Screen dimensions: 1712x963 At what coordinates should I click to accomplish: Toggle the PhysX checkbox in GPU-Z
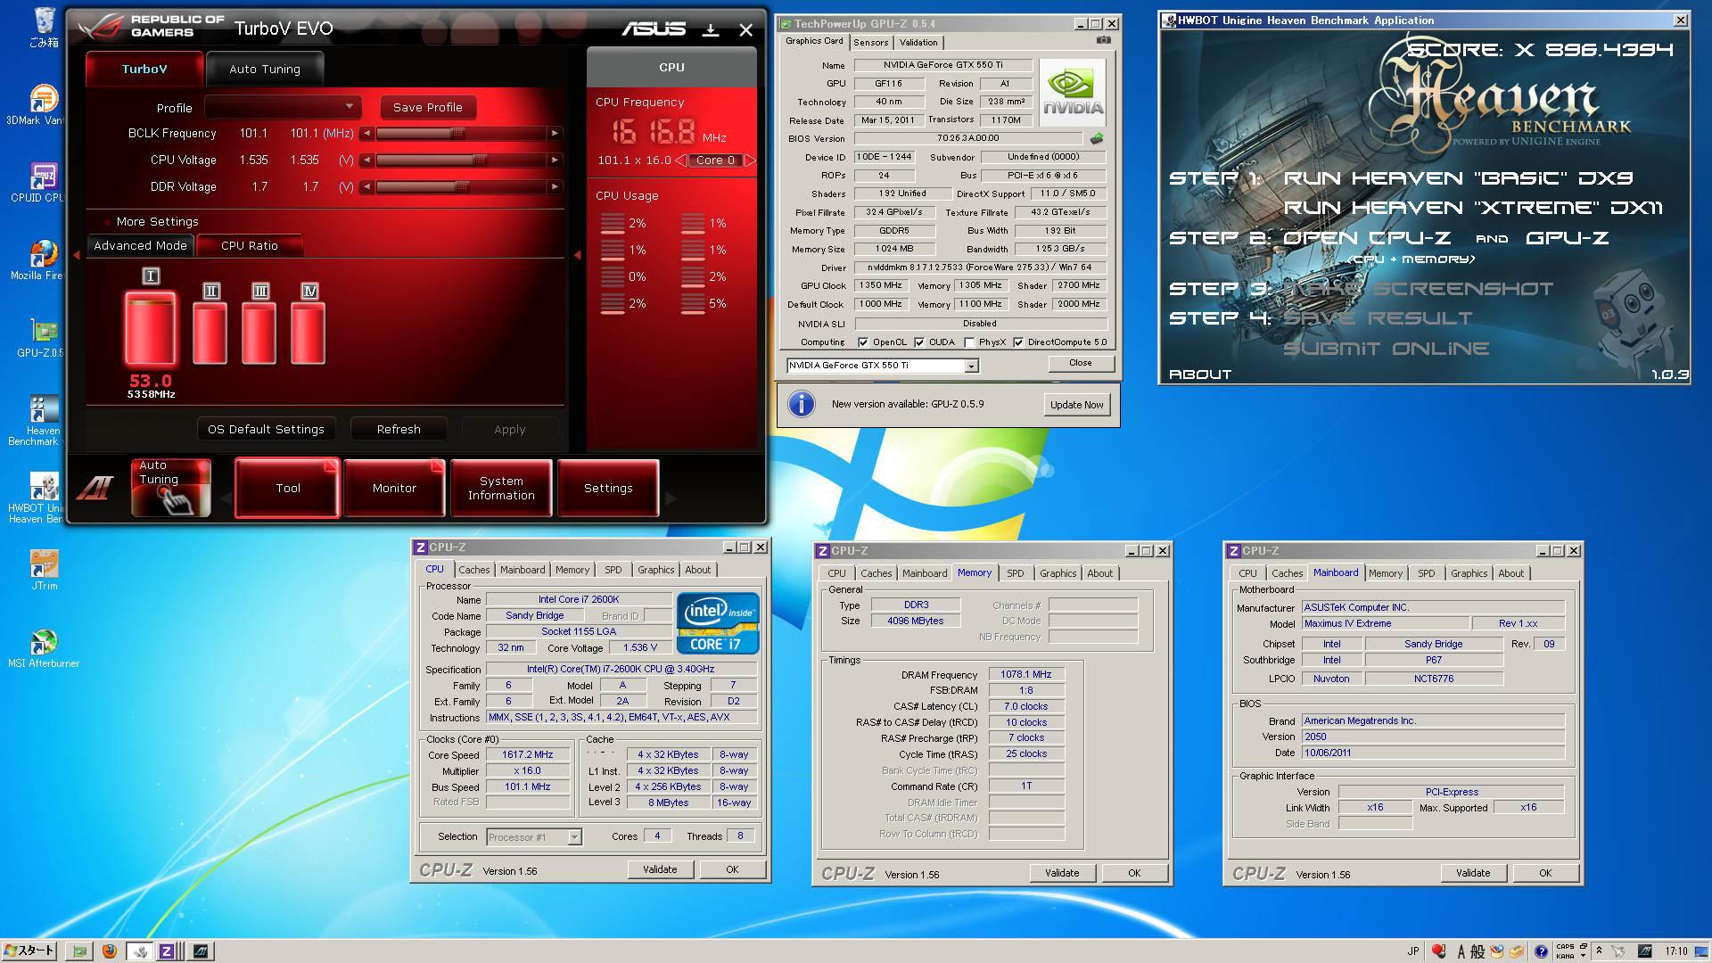tap(968, 342)
